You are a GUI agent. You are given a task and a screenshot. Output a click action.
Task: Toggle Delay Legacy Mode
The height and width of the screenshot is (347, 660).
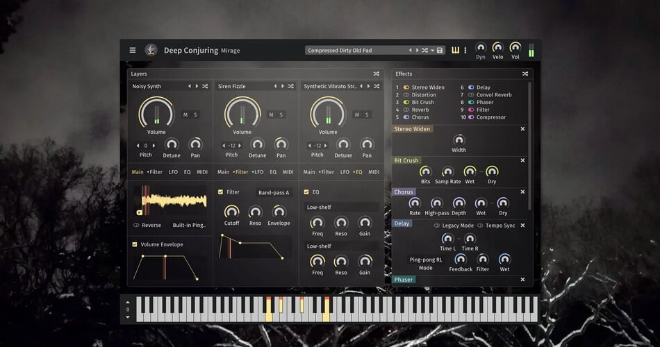437,226
